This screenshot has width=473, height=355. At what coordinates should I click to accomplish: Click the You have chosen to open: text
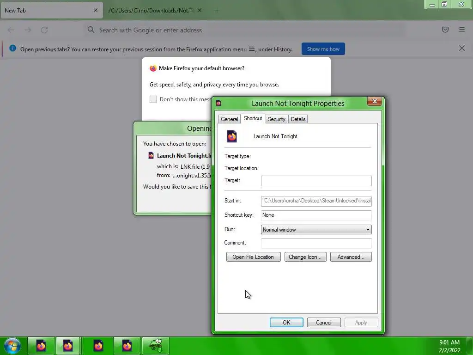174,144
